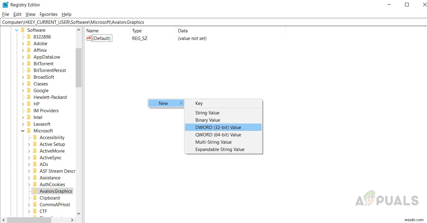Viewport: 427px width, 223px height.
Task: Click the Software folder icon
Action: point(23,30)
